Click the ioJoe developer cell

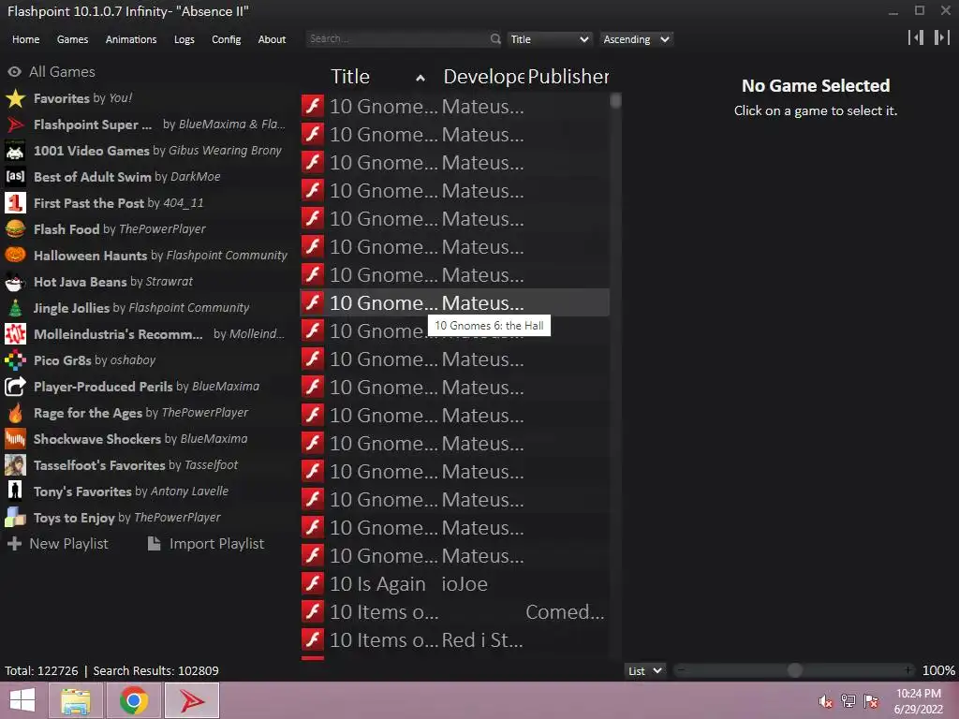[465, 584]
